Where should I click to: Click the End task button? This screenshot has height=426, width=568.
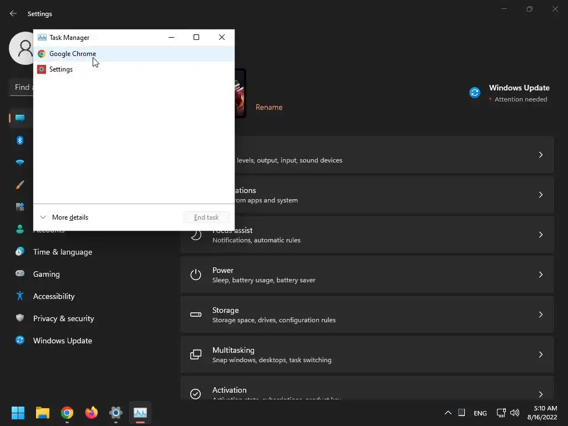pos(206,217)
